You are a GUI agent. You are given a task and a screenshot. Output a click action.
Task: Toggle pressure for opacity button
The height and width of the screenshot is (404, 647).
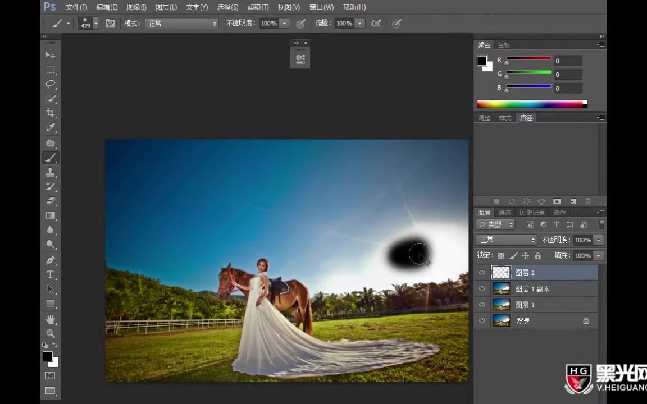(x=301, y=24)
